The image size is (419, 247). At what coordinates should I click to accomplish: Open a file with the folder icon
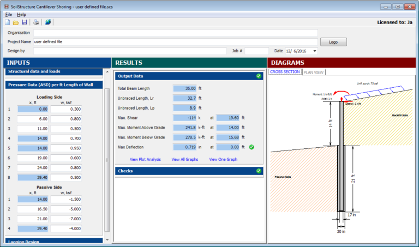(x=16, y=22)
